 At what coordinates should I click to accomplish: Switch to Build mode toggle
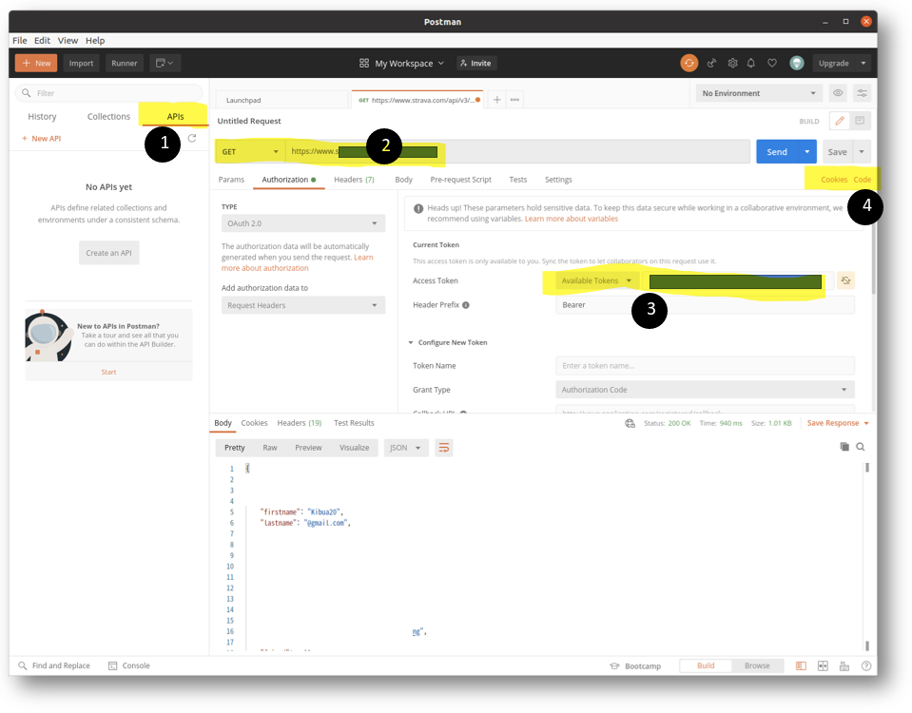click(706, 665)
